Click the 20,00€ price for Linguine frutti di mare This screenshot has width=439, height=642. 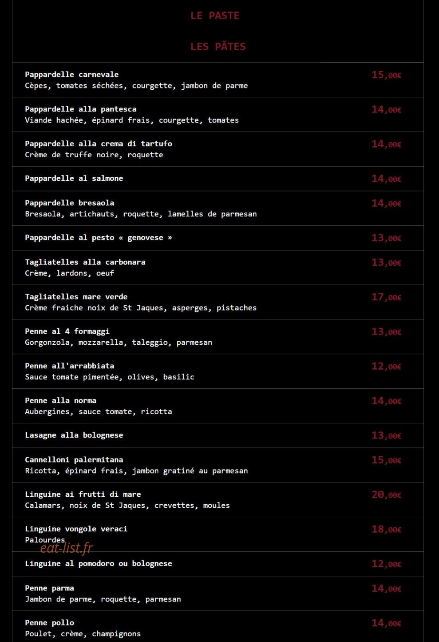click(x=386, y=494)
